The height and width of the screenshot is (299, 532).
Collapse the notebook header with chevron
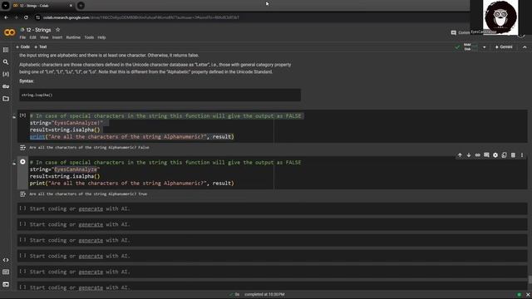point(525,47)
